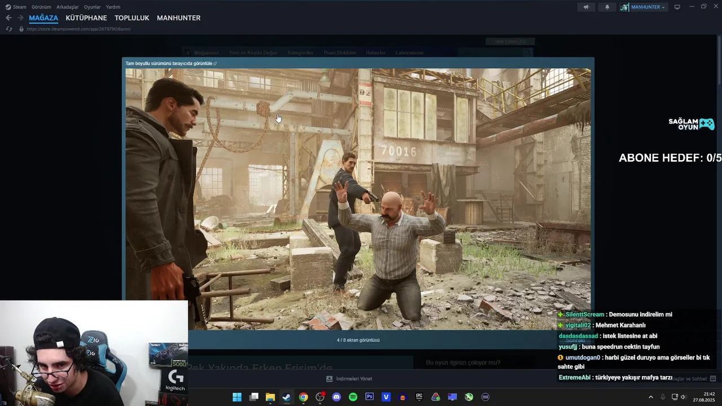Viewport: 722px width, 406px height.
Task: Open Steam announcements megaphone icon
Action: [587, 7]
